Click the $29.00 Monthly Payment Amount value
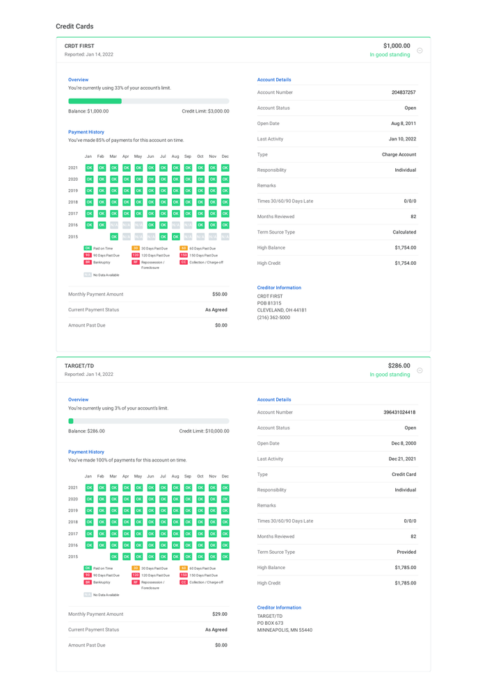Viewport: 487px width, 688px height. (x=220, y=614)
